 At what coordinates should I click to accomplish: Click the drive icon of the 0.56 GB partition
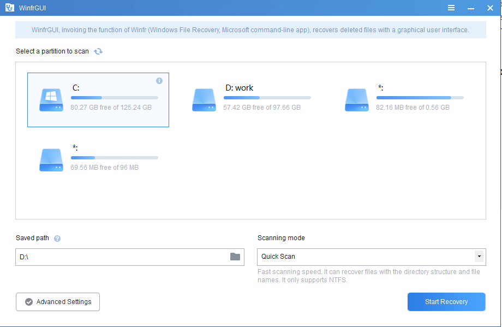(356, 99)
